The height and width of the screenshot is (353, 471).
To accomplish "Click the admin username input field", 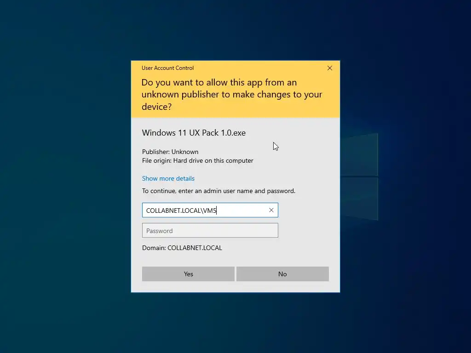I will tap(210, 210).
